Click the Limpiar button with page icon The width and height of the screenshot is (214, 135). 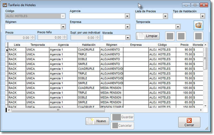tap(148, 36)
